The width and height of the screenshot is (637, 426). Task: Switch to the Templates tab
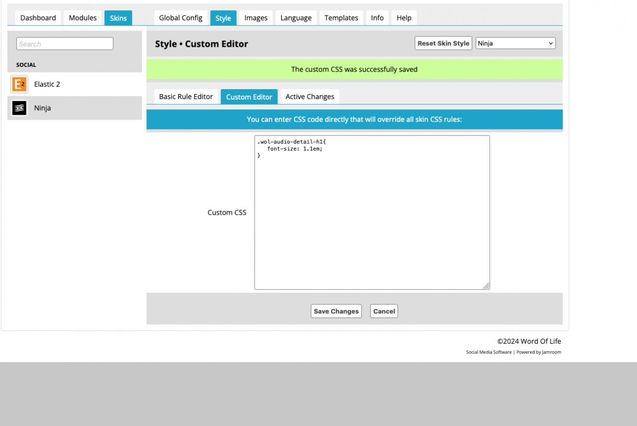coord(341,18)
